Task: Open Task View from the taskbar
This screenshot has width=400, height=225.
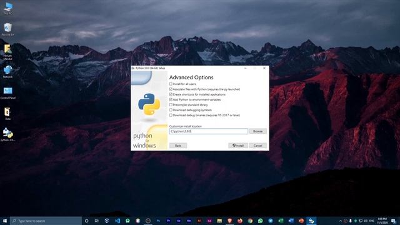Action: coord(97,221)
